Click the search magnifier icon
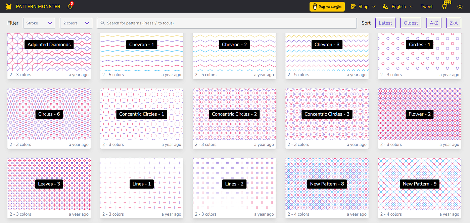This screenshot has width=470, height=223. pyautogui.click(x=102, y=23)
